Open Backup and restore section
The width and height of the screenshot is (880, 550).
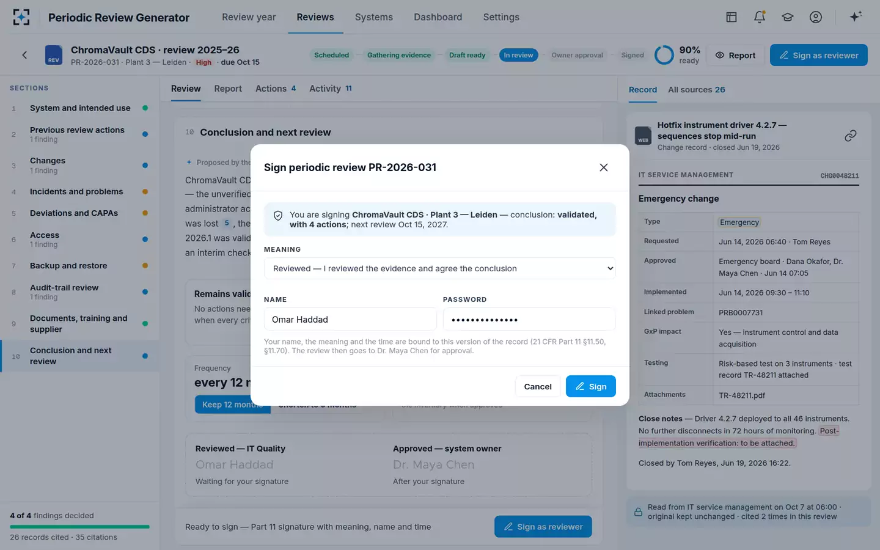coord(79,266)
